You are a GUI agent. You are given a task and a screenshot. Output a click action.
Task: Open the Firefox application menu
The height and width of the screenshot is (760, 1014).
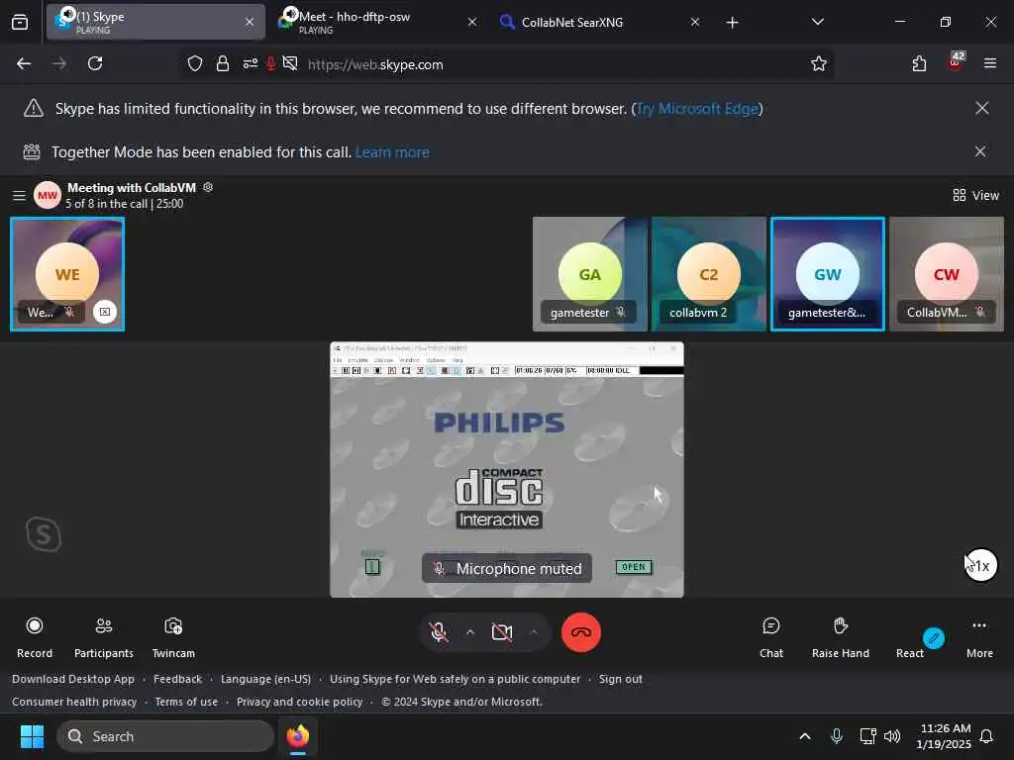(x=990, y=63)
